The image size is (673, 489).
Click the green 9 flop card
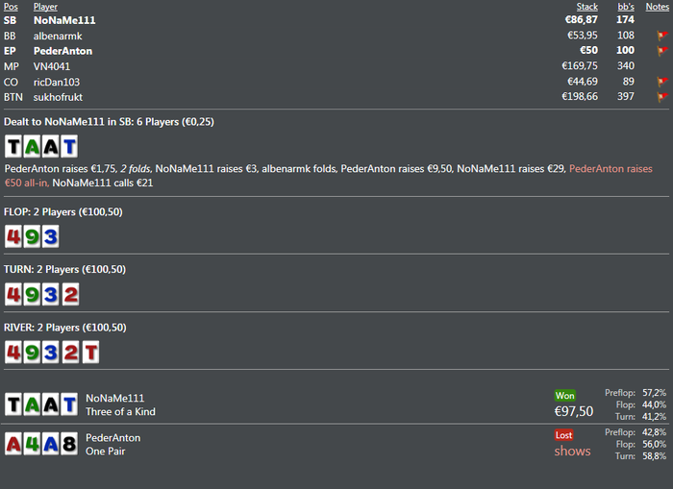(32, 236)
